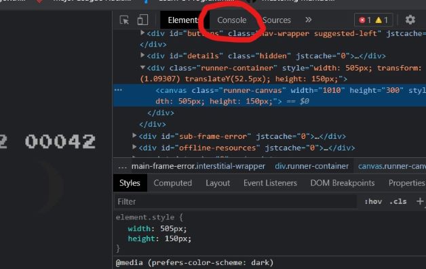Image resolution: width=426 pixels, height=269 pixels.
Task: Open the Layout pane tab
Action: (x=218, y=183)
